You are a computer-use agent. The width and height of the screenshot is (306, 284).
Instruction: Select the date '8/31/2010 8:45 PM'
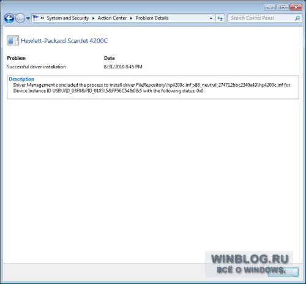point(123,67)
